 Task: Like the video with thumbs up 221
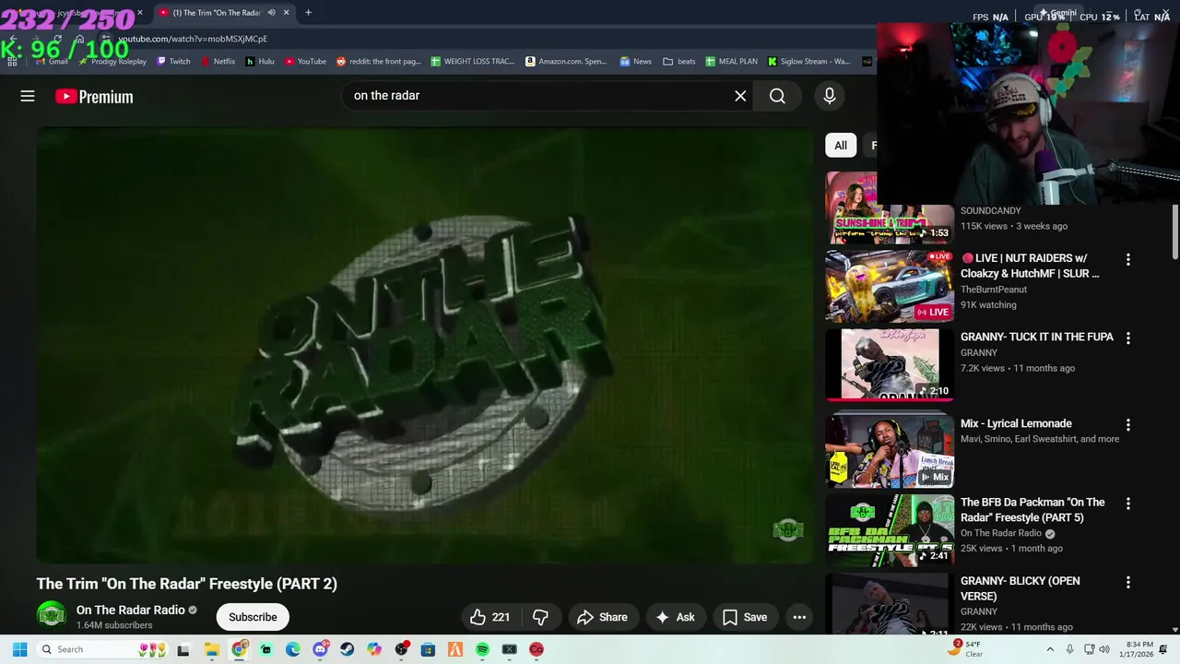490,617
